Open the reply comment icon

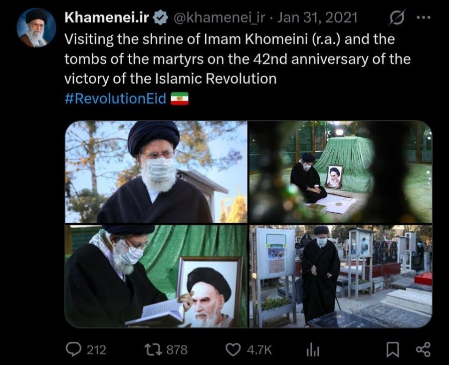pos(74,350)
